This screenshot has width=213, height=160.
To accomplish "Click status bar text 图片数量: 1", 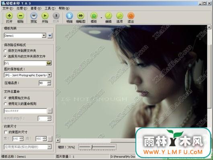I will point(65,157).
